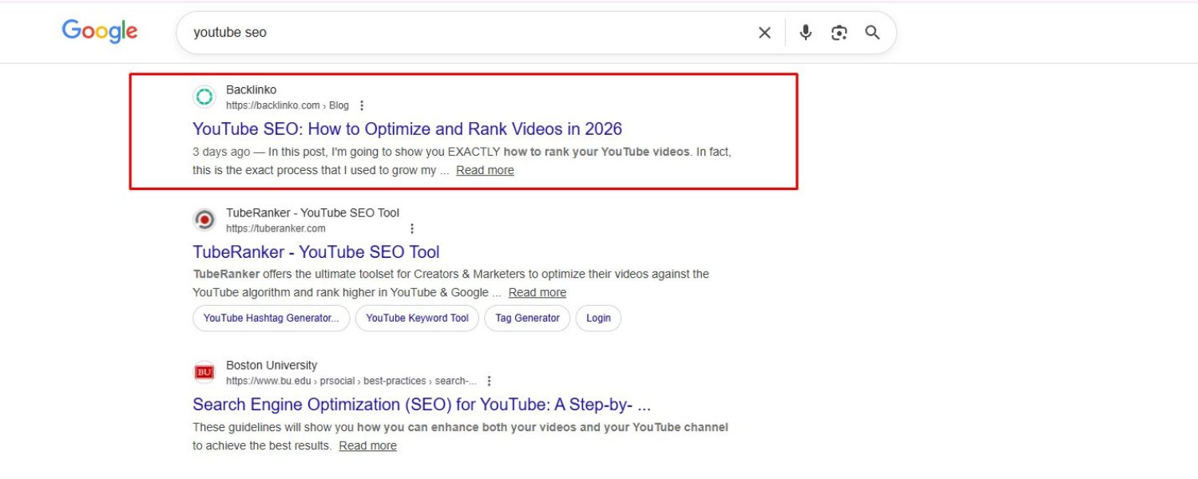Image resolution: width=1198 pixels, height=479 pixels.
Task: Open Google Lens image search icon
Action: [x=839, y=33]
